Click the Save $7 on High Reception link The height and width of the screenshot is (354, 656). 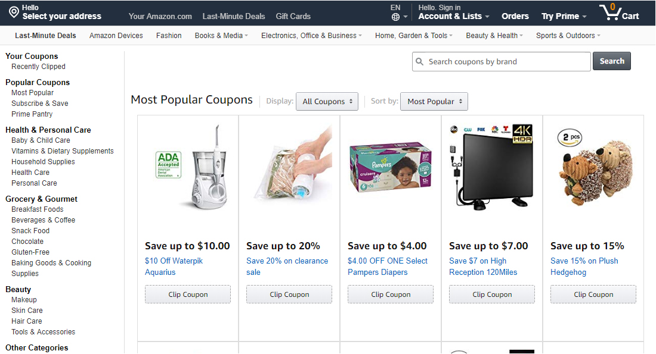483,267
